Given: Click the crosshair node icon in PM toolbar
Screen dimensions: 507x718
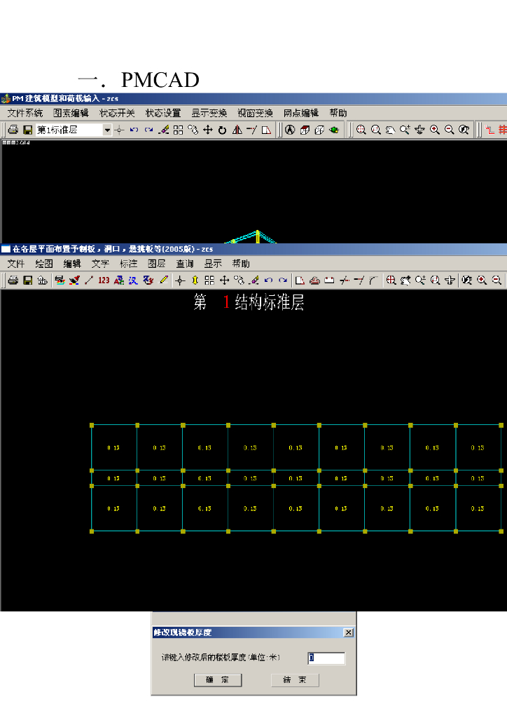Looking at the screenshot, I should coord(119,130).
